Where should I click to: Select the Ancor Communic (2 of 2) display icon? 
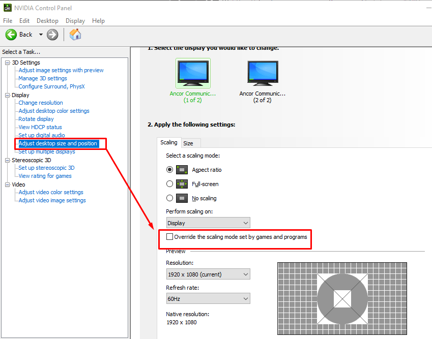[x=263, y=72]
